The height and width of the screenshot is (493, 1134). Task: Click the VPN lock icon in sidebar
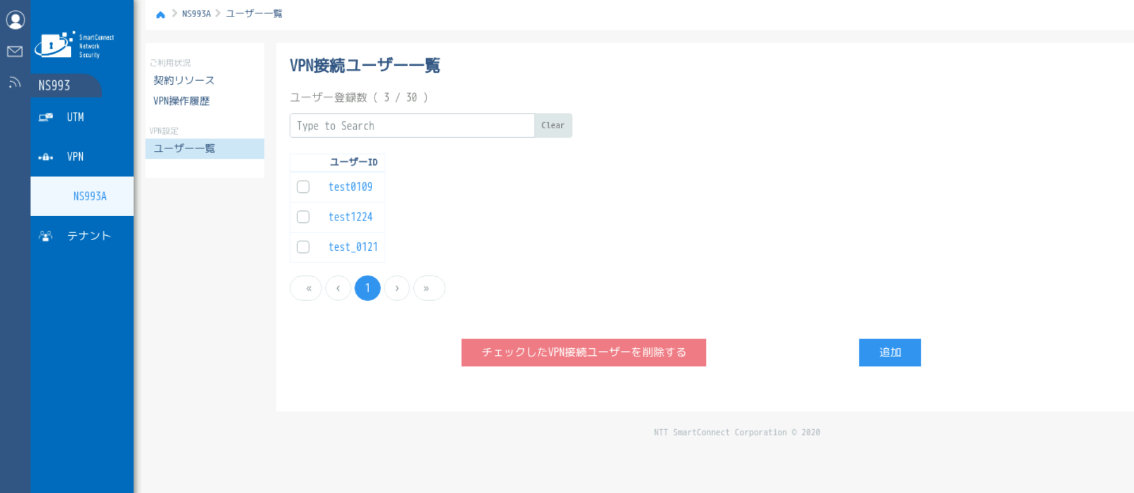[x=46, y=157]
